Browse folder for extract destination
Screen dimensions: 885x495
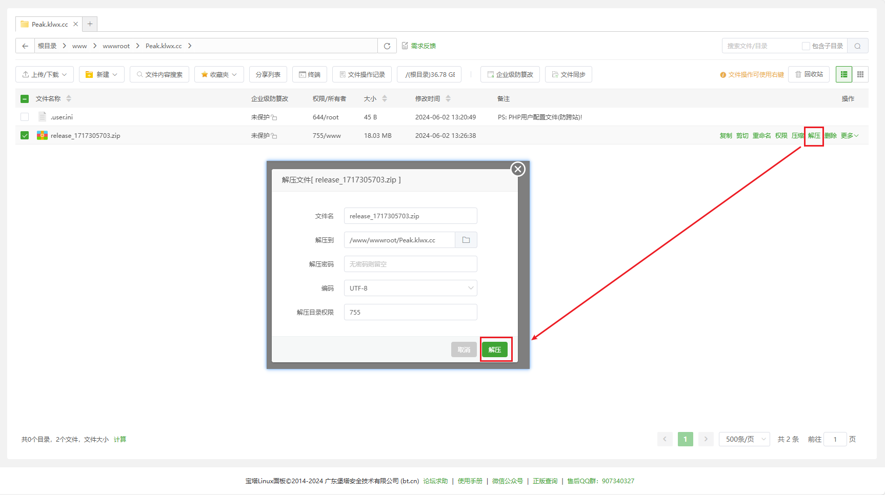click(x=466, y=240)
